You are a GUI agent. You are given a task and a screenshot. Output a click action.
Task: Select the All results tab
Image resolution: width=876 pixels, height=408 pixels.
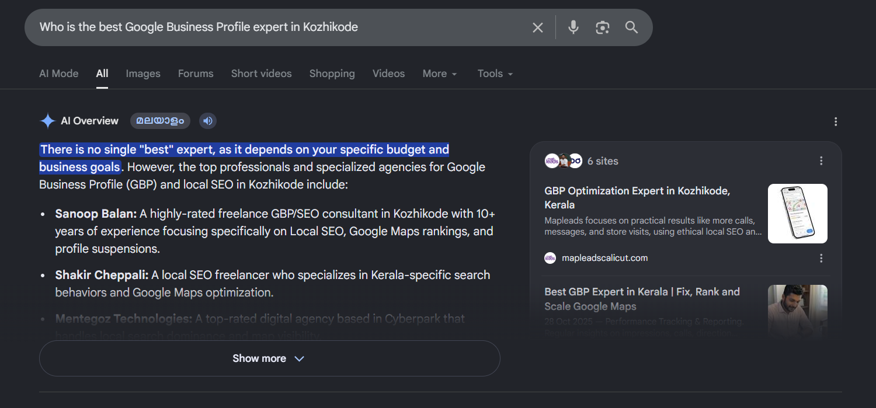click(x=102, y=74)
